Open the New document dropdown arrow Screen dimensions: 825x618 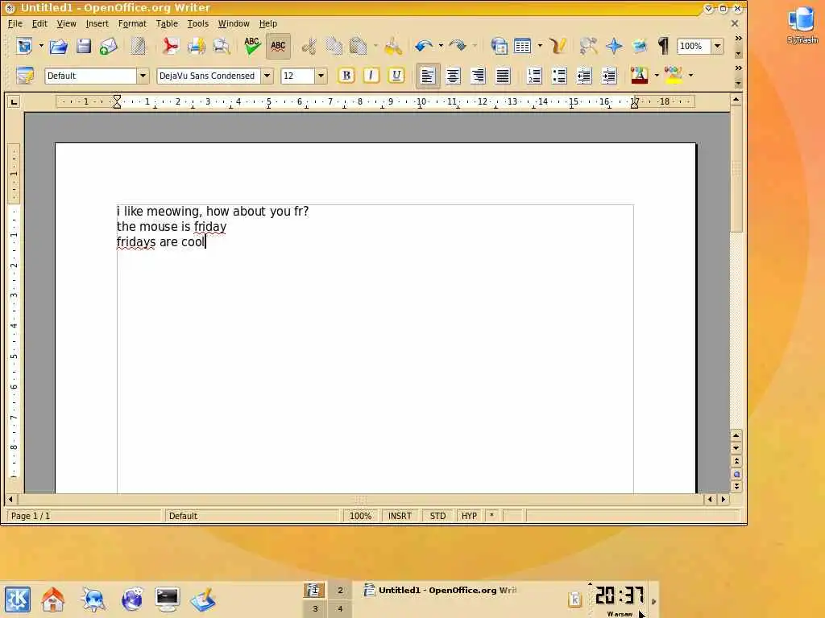click(x=41, y=46)
